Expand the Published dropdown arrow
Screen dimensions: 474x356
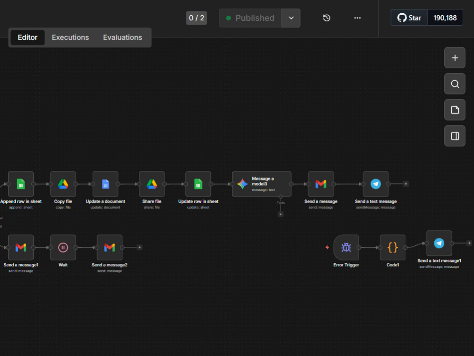coord(291,18)
